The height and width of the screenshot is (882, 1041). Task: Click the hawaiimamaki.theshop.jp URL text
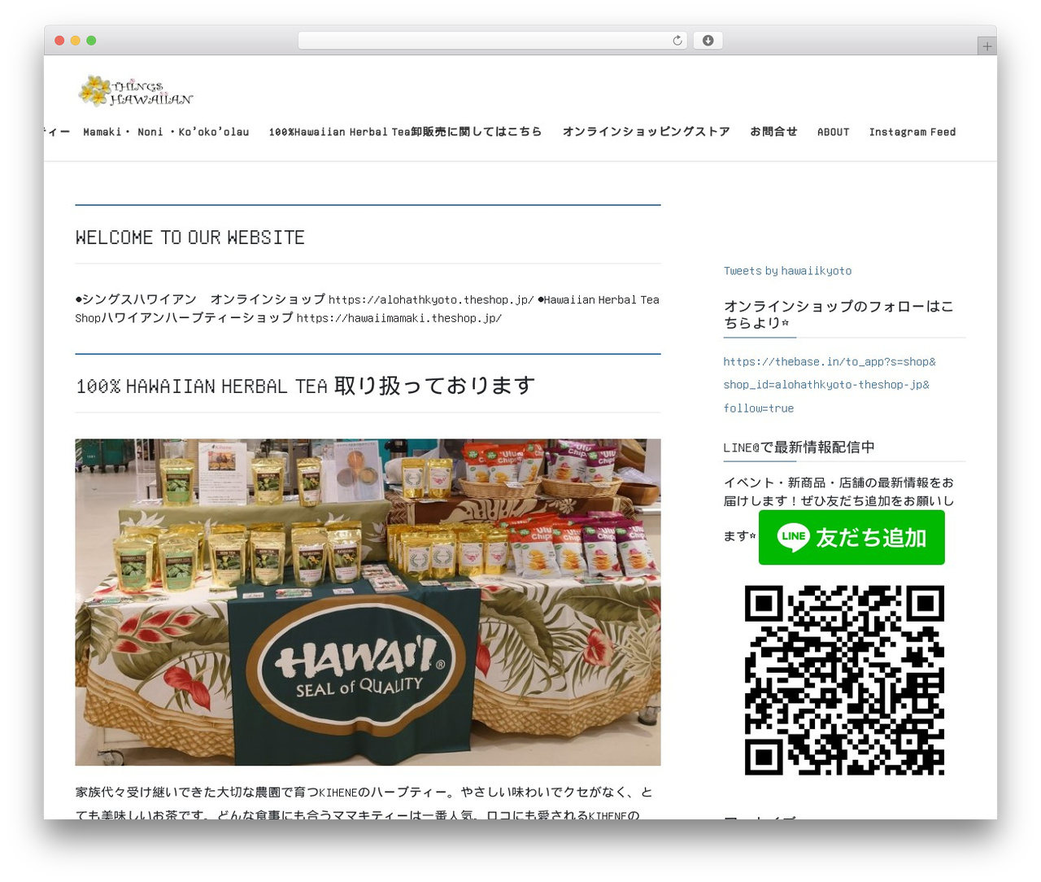coord(399,318)
